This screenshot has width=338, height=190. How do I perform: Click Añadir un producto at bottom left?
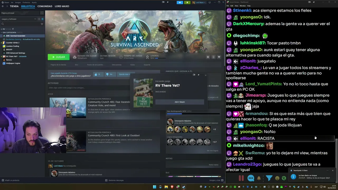click(11, 180)
